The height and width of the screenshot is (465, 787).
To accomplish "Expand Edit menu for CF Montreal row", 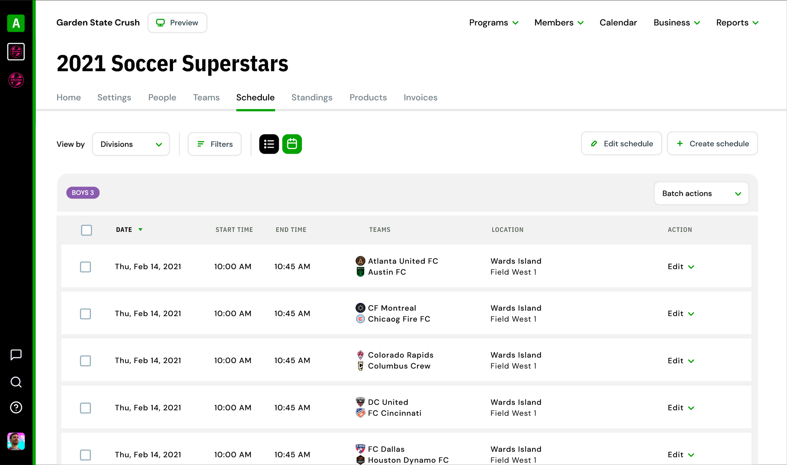I will (681, 314).
